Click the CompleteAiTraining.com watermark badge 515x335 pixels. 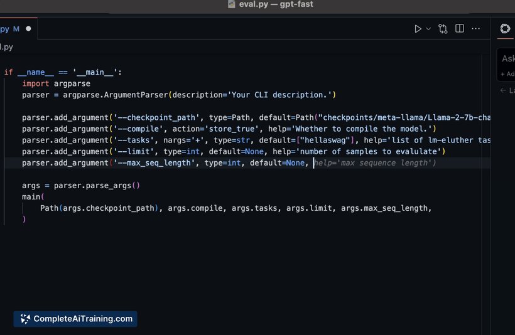(x=75, y=319)
